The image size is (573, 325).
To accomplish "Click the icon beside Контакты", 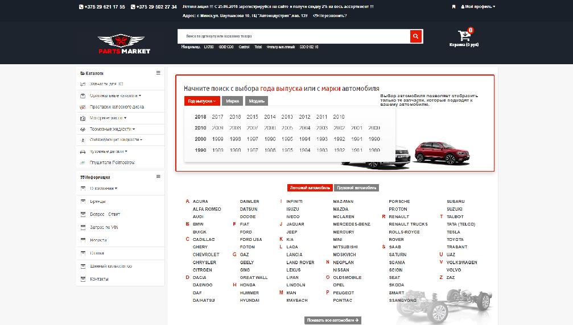I will point(83,279).
